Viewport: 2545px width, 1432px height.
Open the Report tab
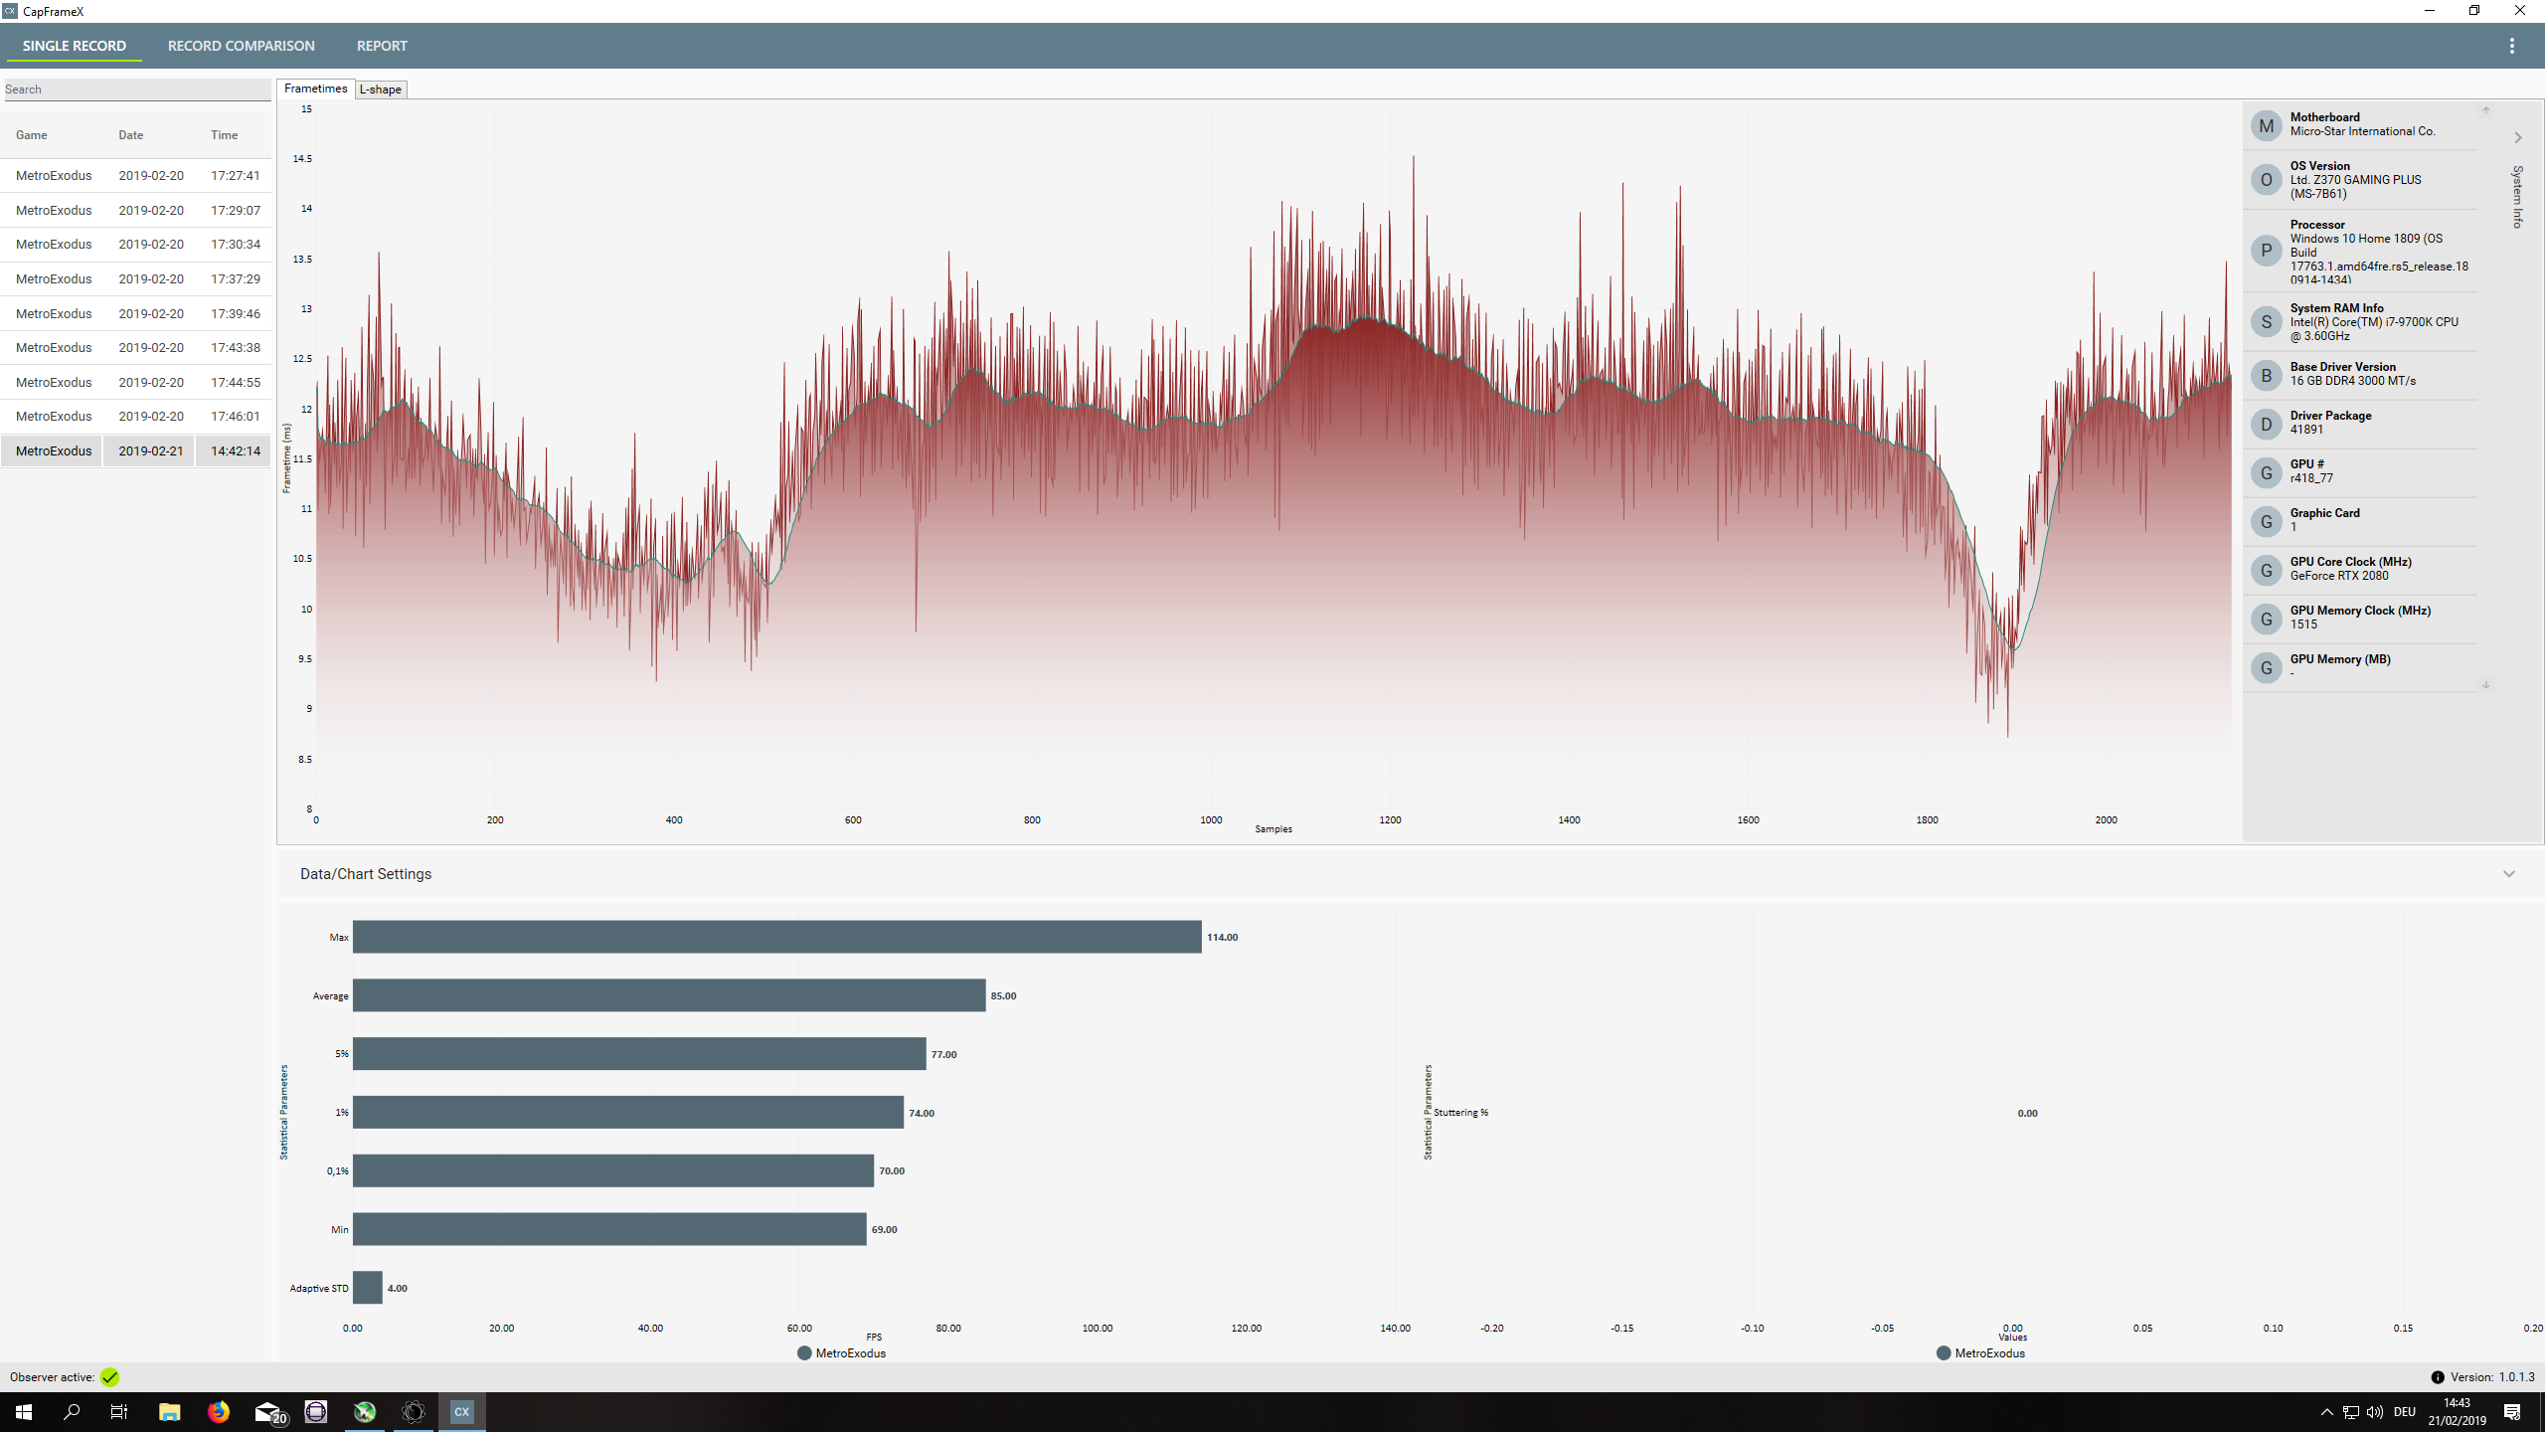(x=382, y=46)
